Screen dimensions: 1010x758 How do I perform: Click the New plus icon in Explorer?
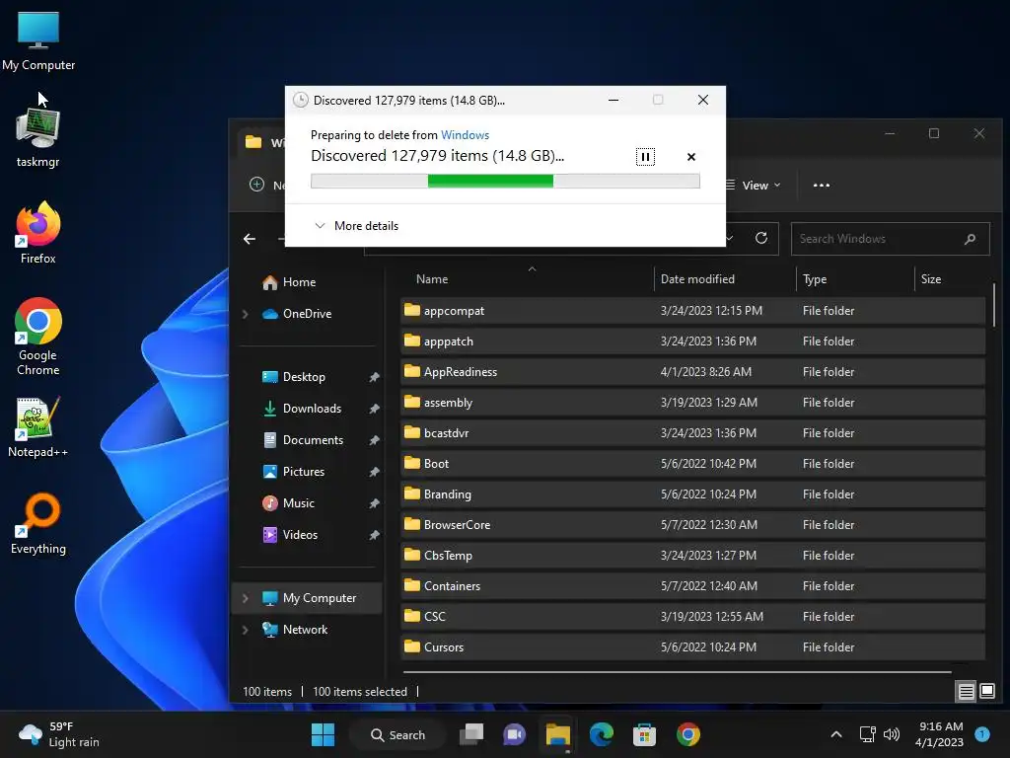tap(256, 185)
